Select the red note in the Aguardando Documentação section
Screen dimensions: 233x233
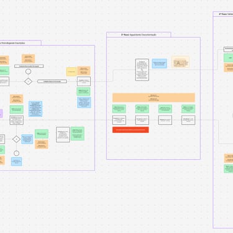pos(130,130)
